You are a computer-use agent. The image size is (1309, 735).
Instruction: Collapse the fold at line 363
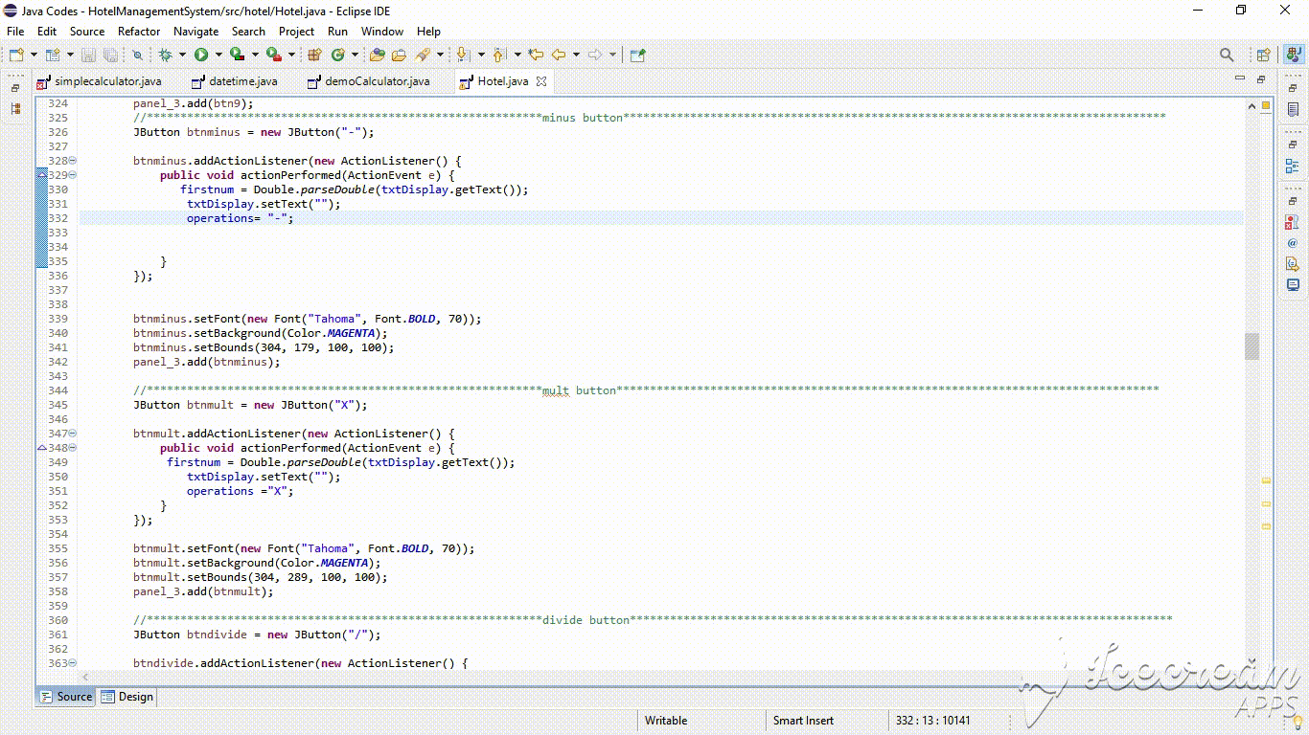[x=74, y=663]
